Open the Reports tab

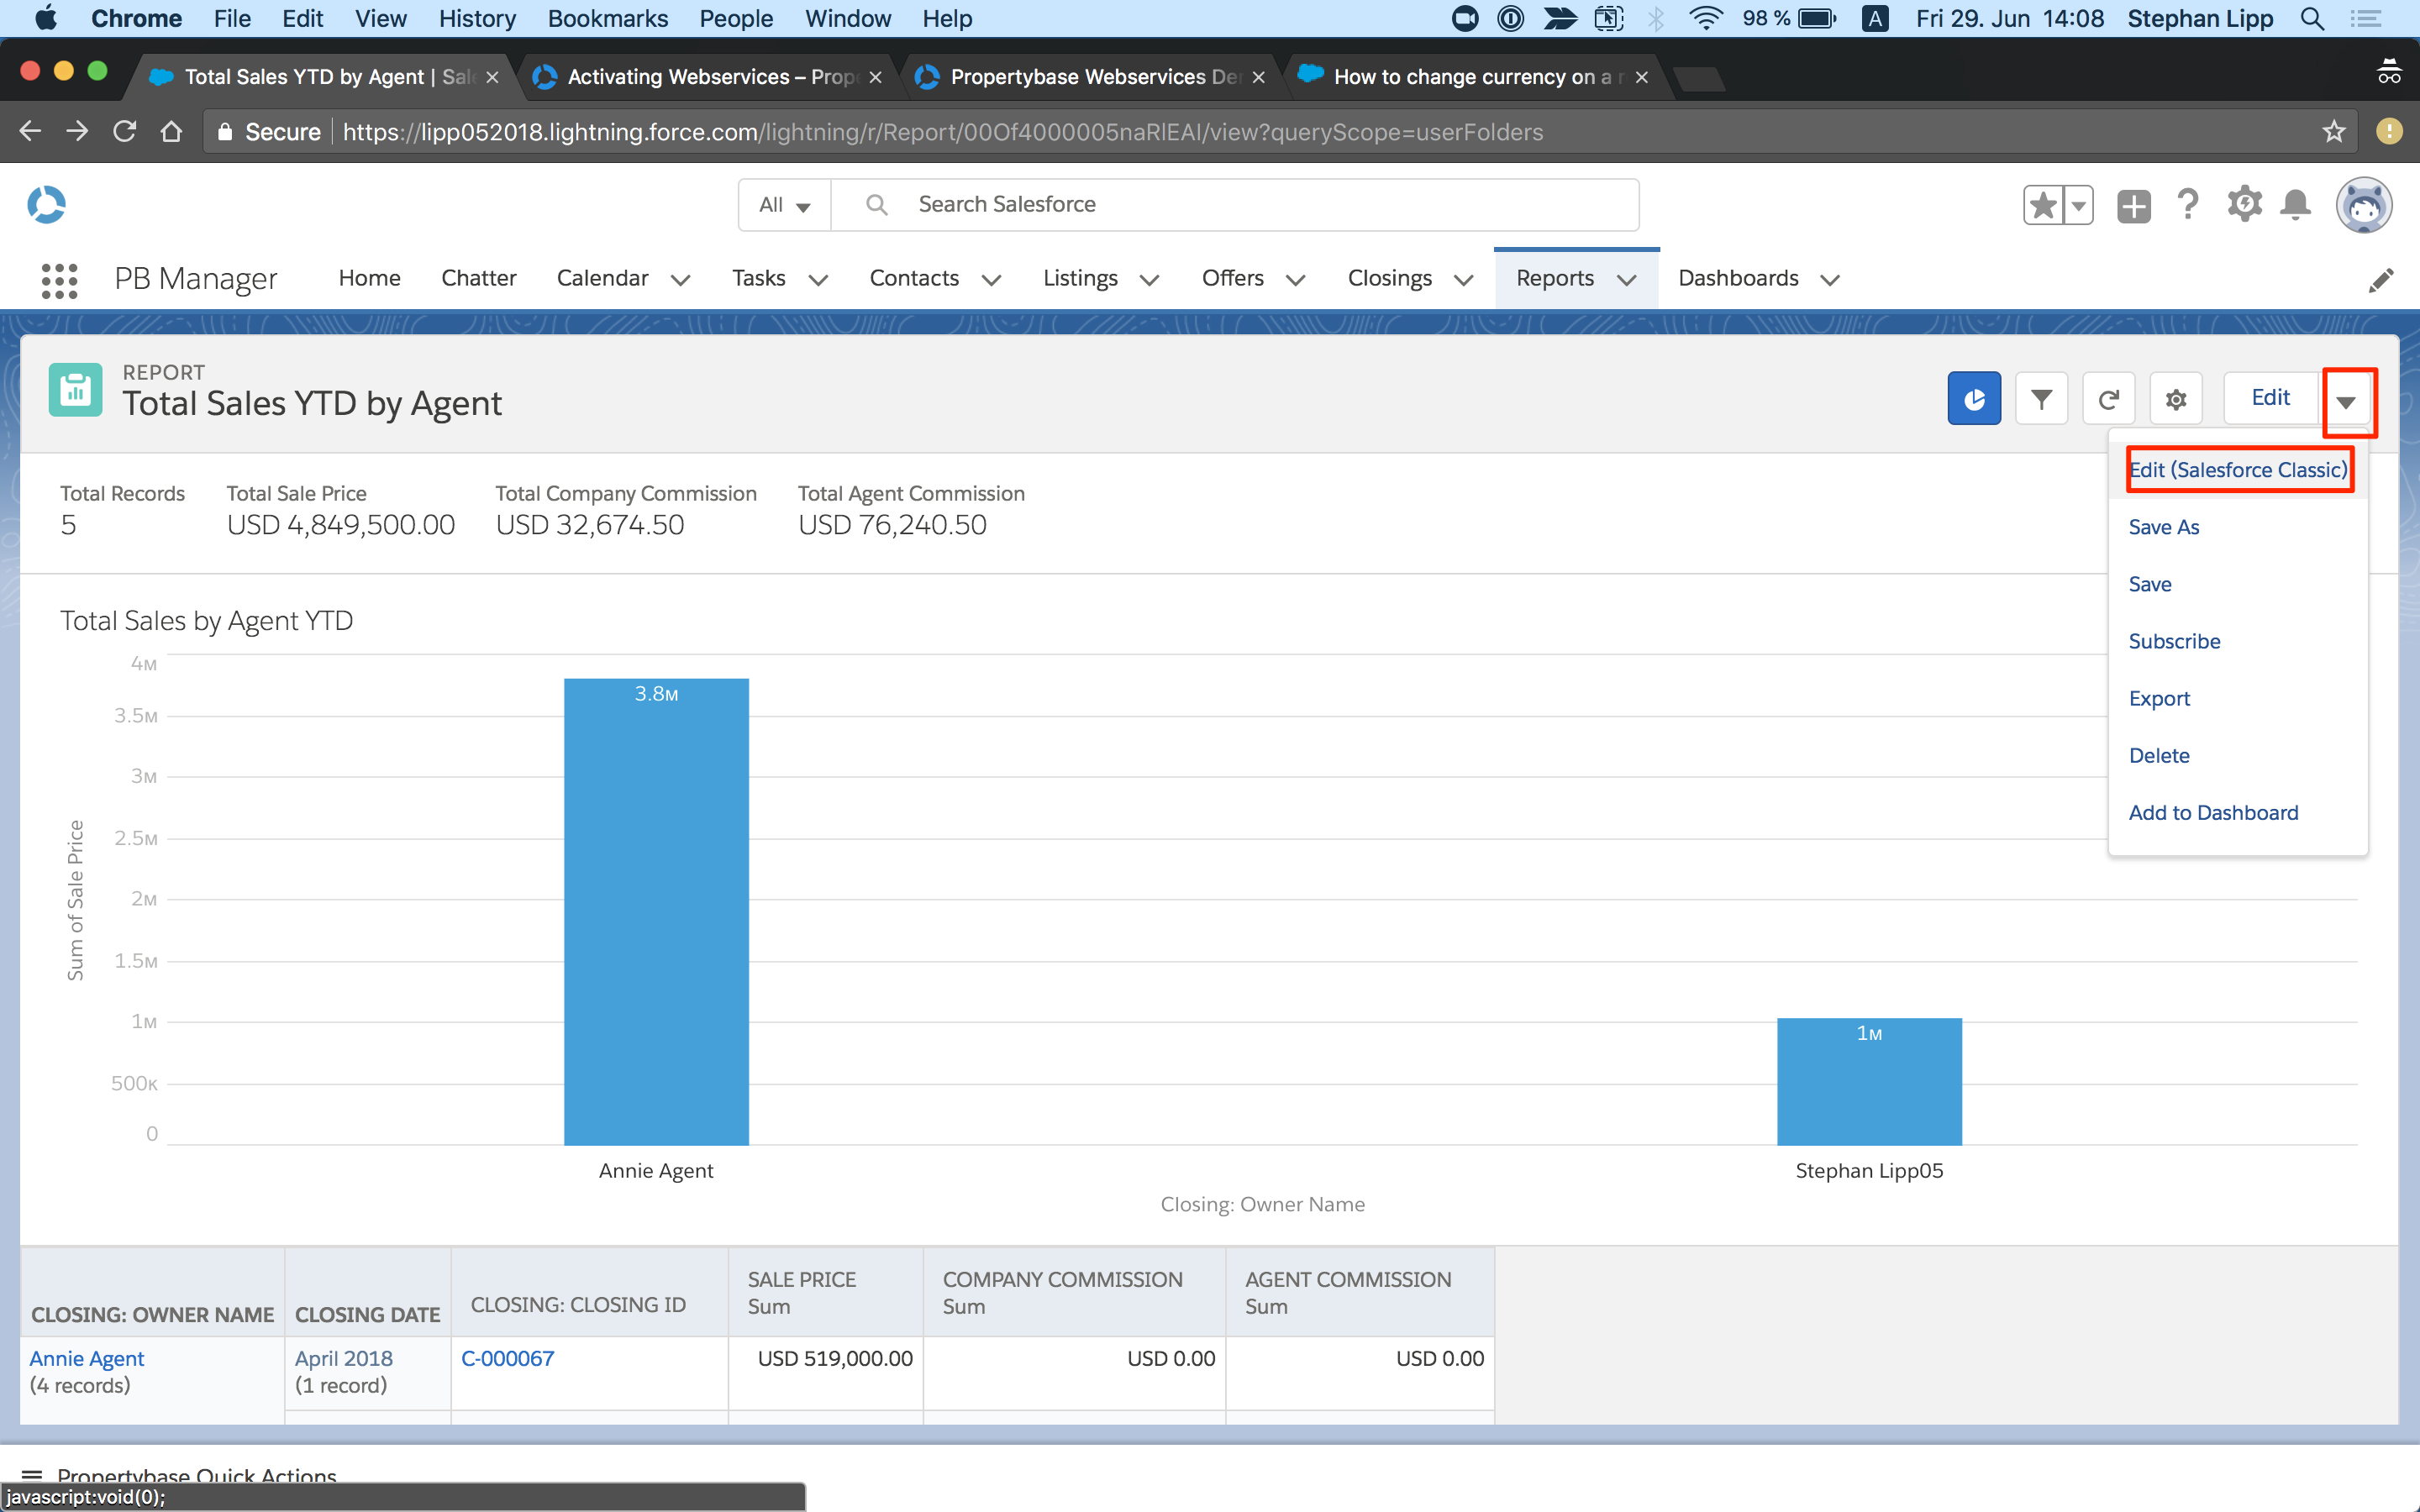point(1554,278)
